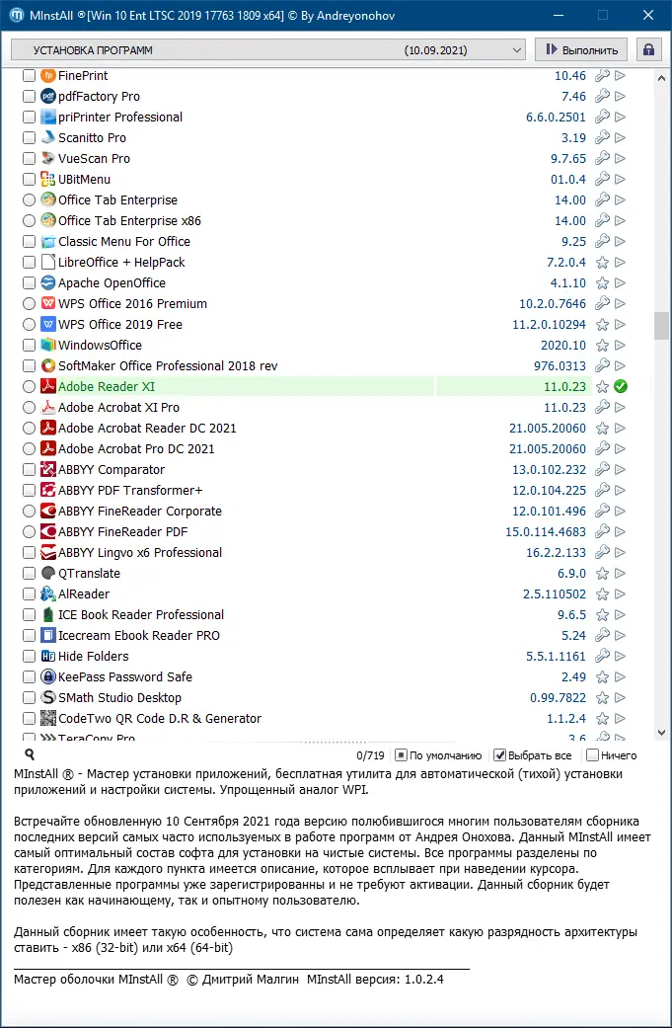Tick the ICE Book Reader Professional checkbox
Screen dimensions: 672x1028
[29, 615]
